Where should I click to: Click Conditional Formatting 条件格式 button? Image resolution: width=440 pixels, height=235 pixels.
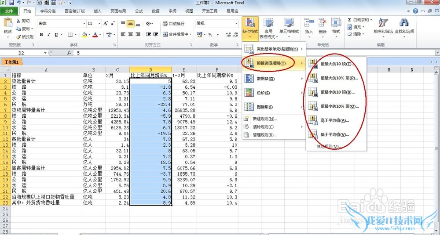pyautogui.click(x=250, y=29)
